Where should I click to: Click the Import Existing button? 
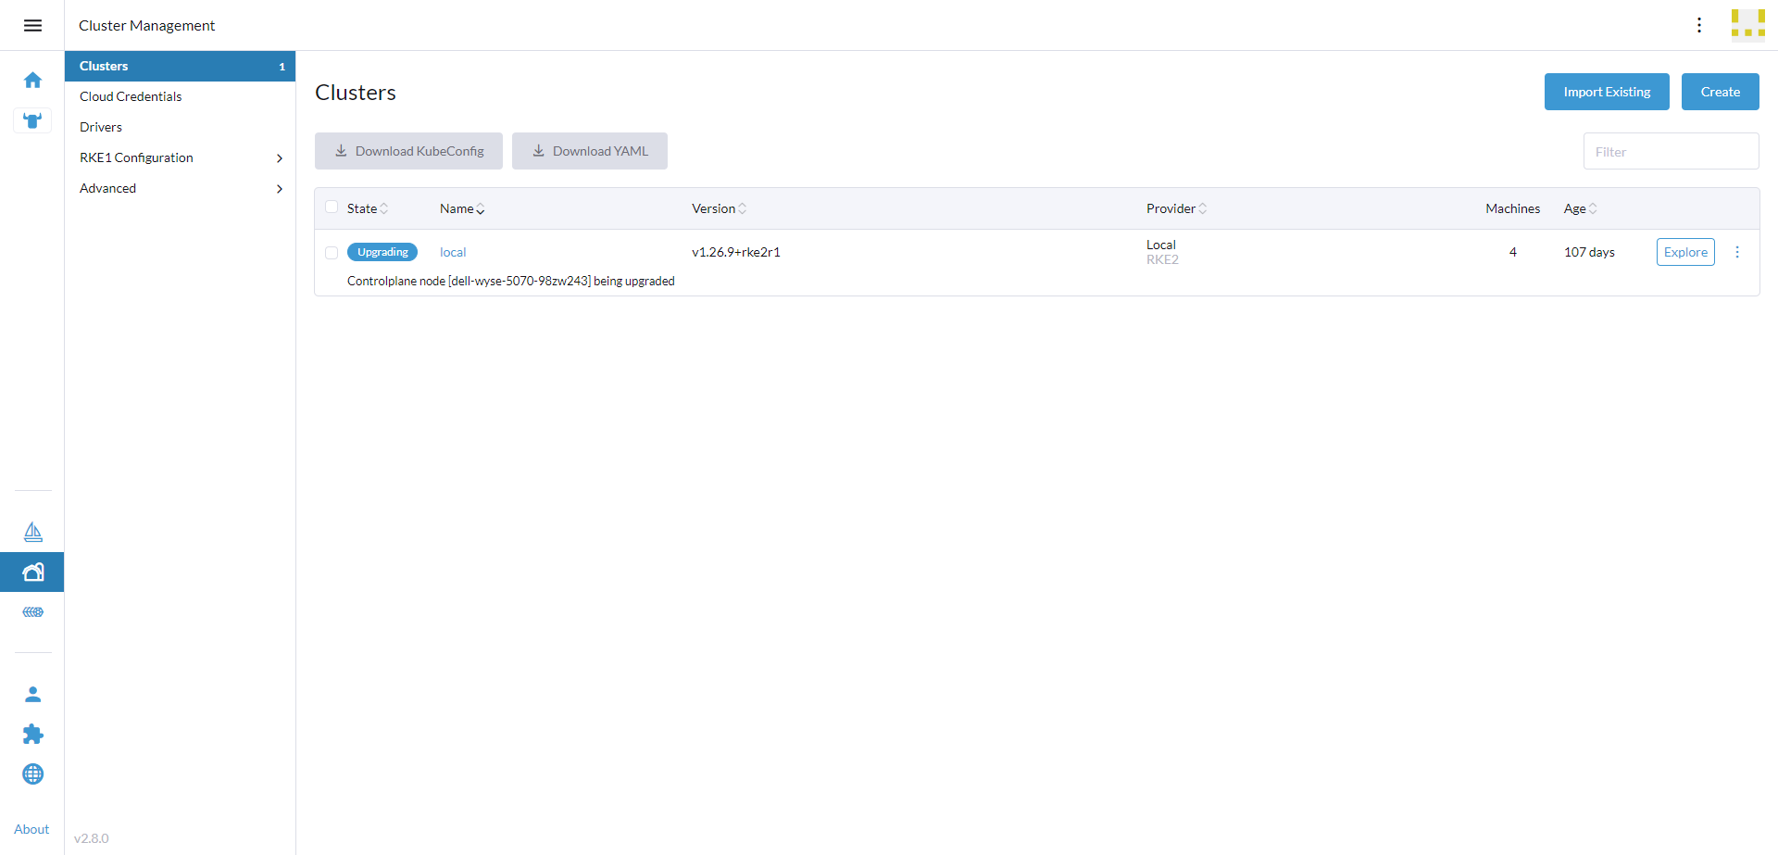(1606, 92)
